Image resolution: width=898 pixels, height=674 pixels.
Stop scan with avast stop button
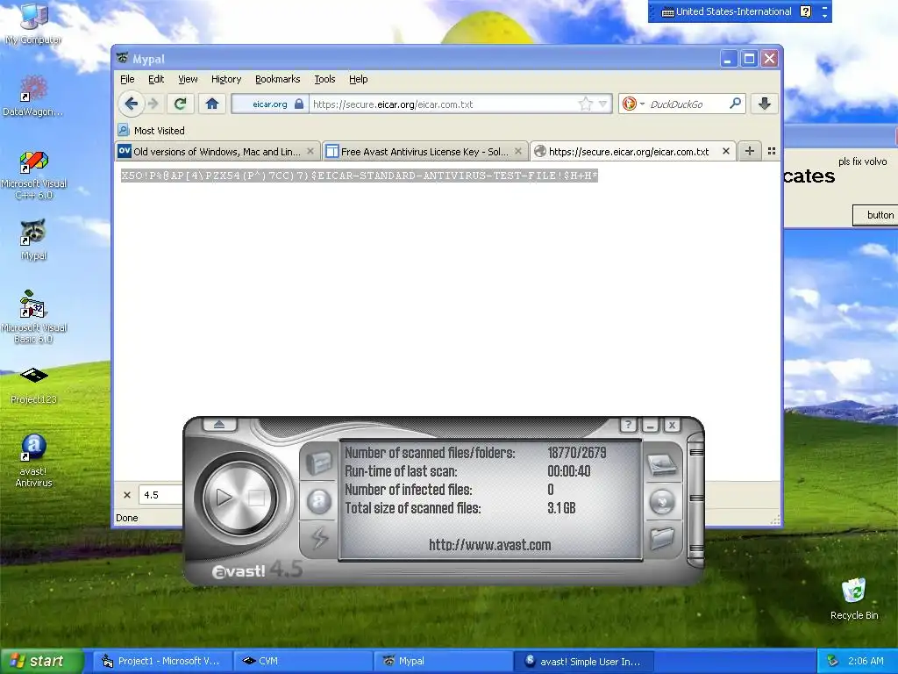click(x=256, y=498)
